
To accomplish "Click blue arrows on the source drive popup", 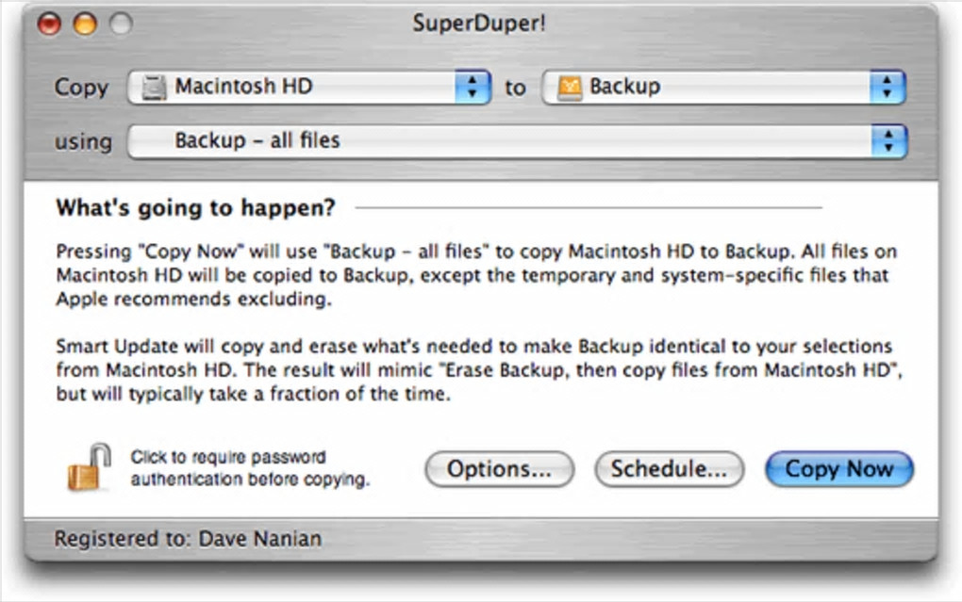I will [472, 88].
